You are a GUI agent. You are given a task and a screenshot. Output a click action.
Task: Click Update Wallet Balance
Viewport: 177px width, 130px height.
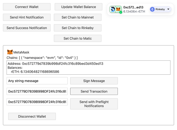tap(78, 7)
